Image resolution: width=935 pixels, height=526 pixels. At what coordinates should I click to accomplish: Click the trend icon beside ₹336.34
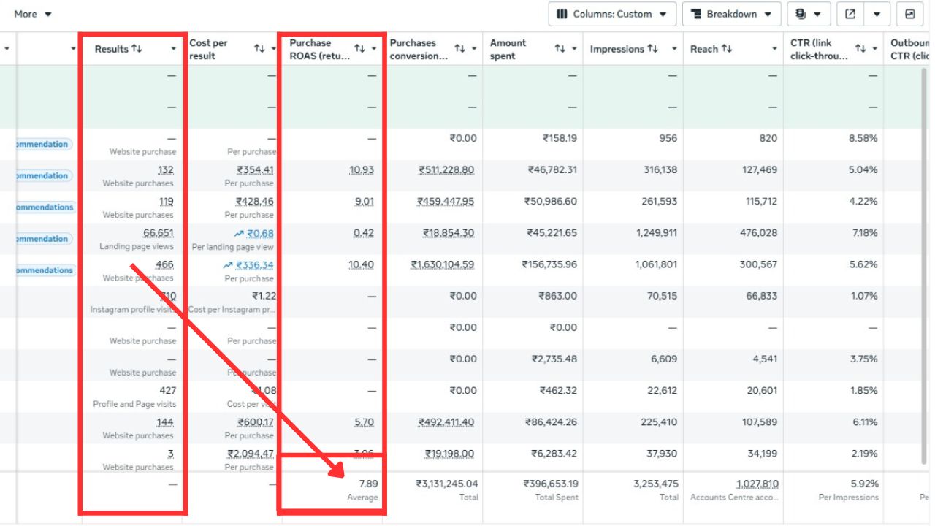229,265
